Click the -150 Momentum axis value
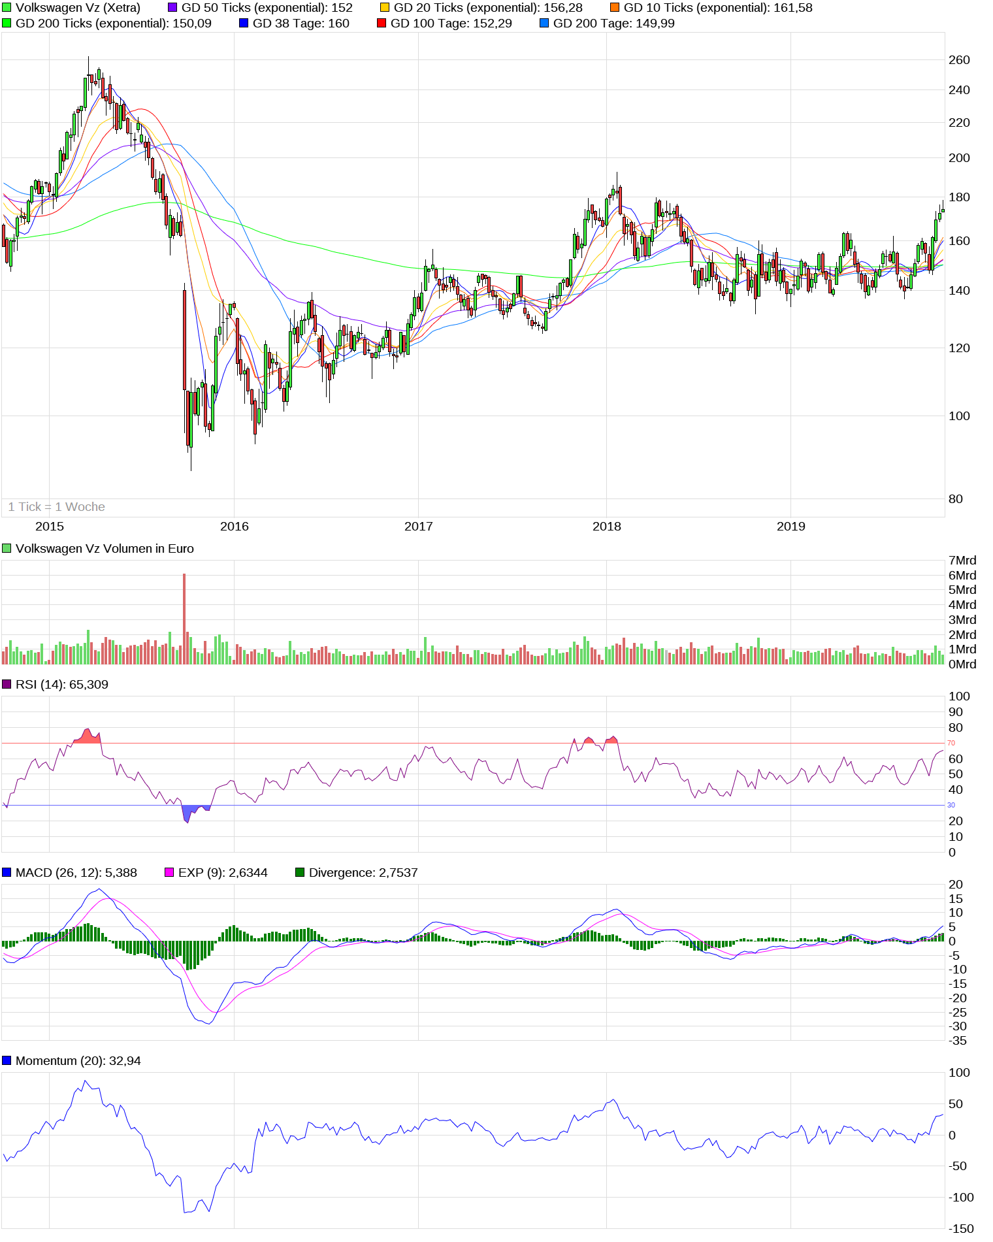 pyautogui.click(x=961, y=1229)
